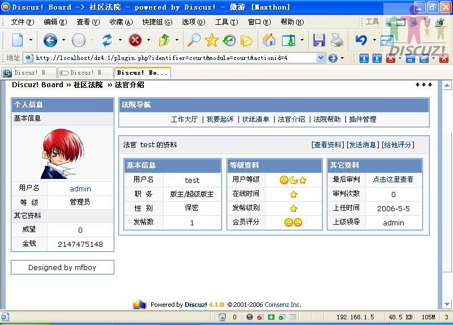The height and width of the screenshot is (325, 453).
Task: Click the 法院帮助 link
Action: 327,119
